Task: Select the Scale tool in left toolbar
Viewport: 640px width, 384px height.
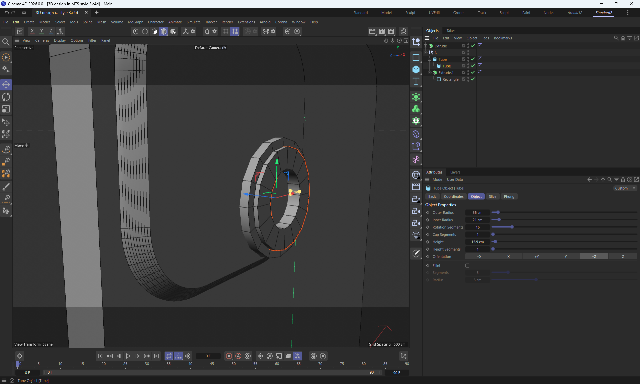Action: (6, 109)
